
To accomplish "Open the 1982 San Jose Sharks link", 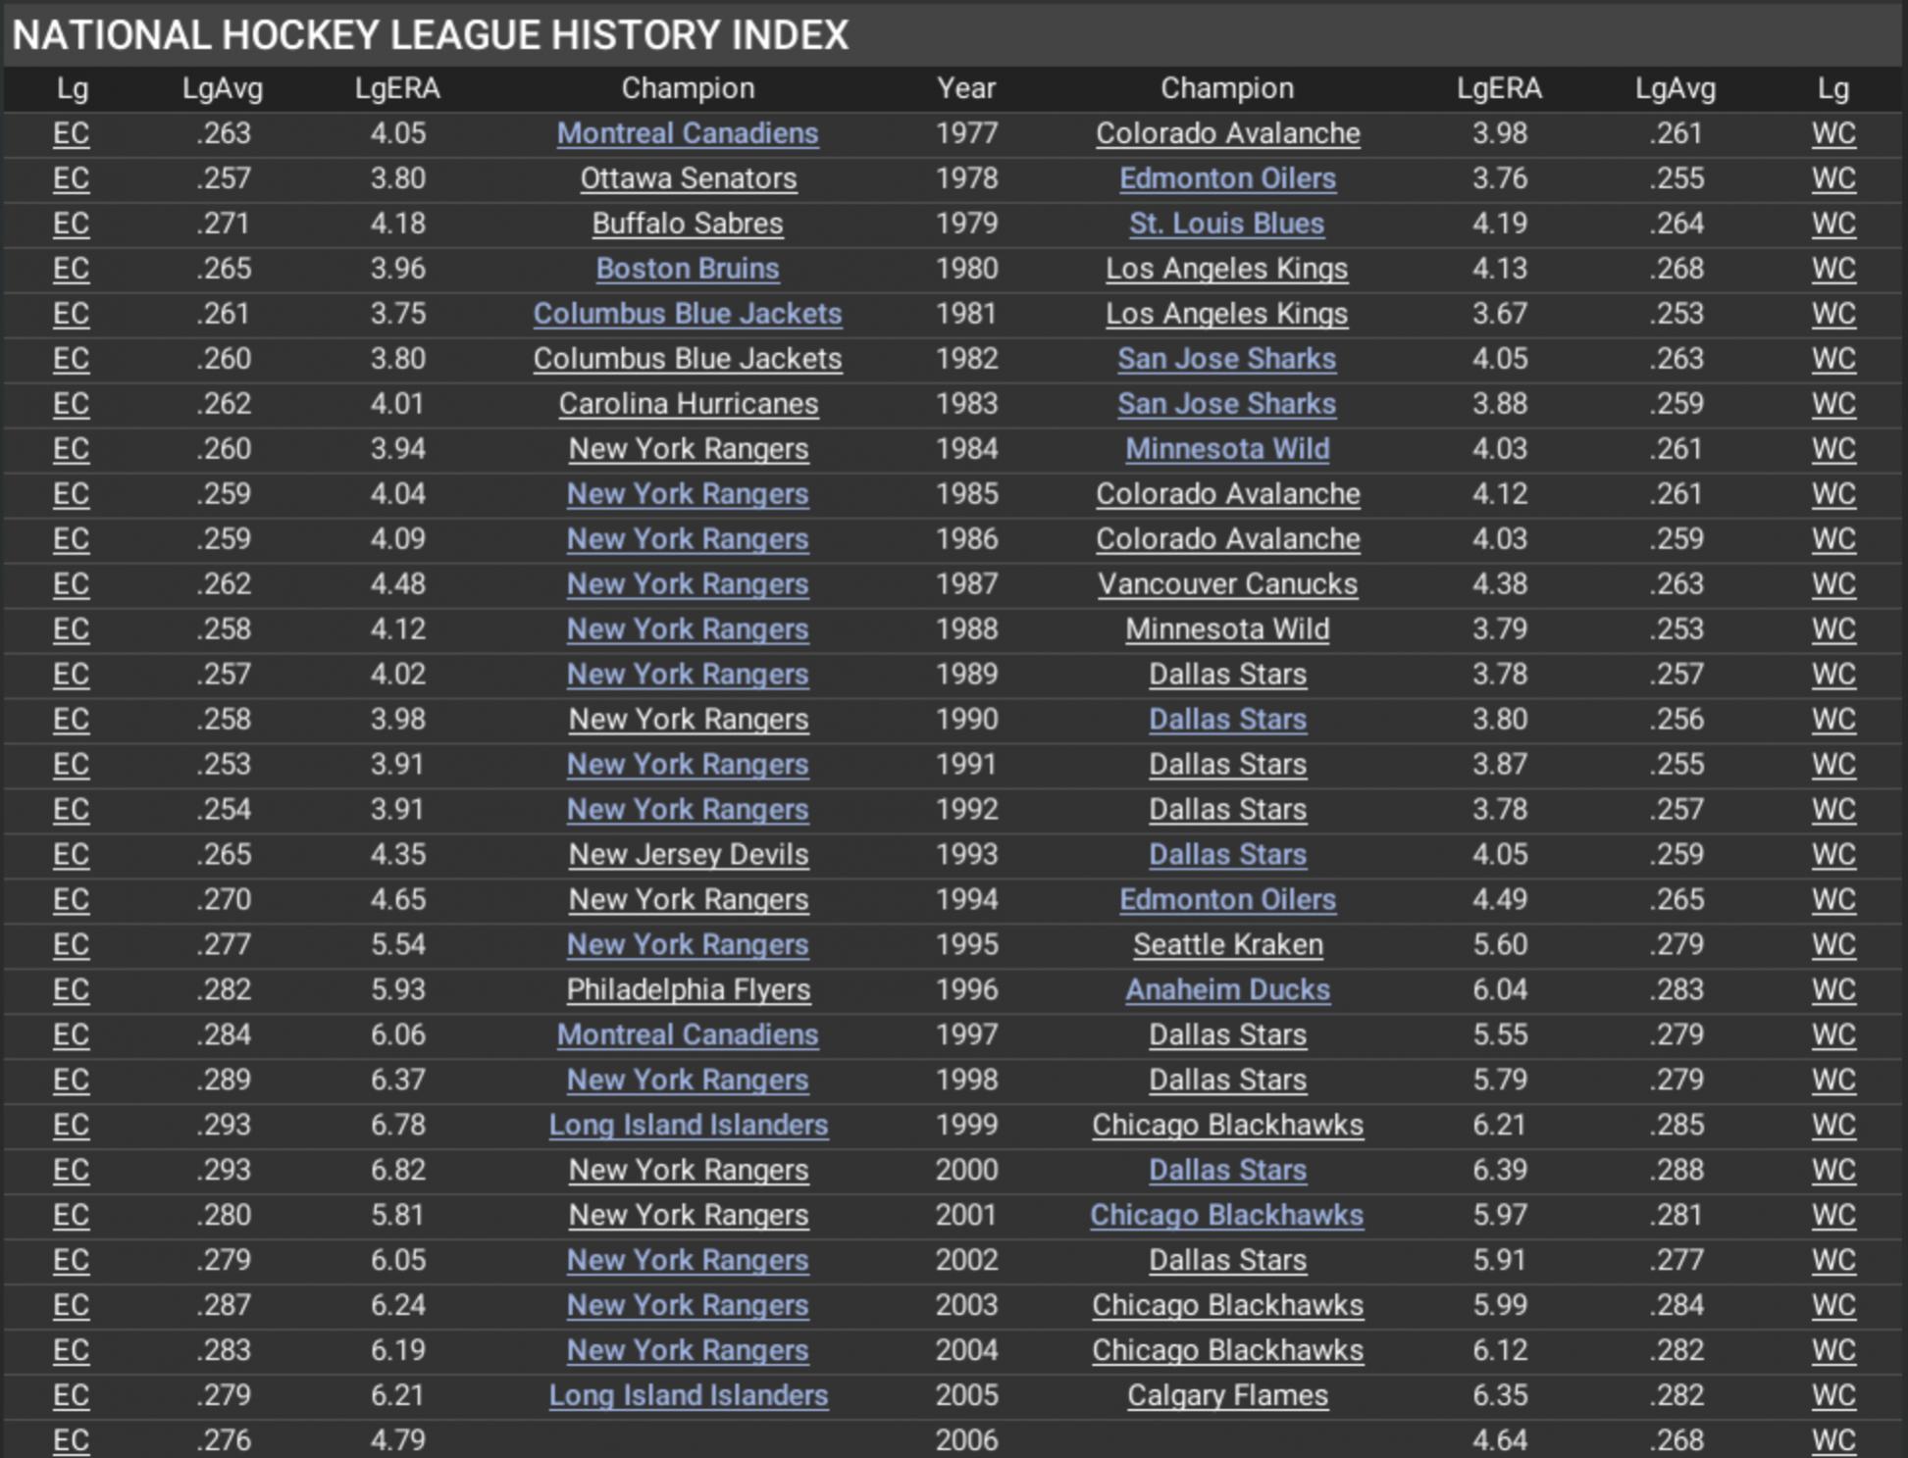I will pyautogui.click(x=1226, y=359).
